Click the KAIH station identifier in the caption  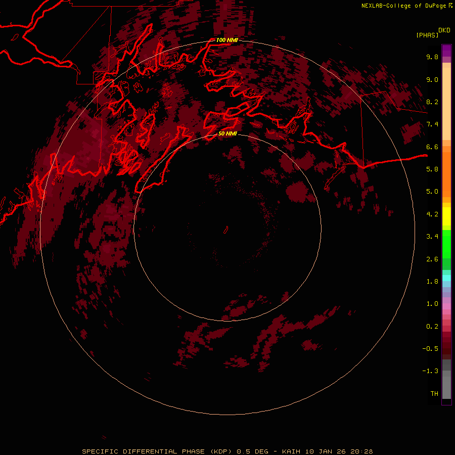point(292,451)
